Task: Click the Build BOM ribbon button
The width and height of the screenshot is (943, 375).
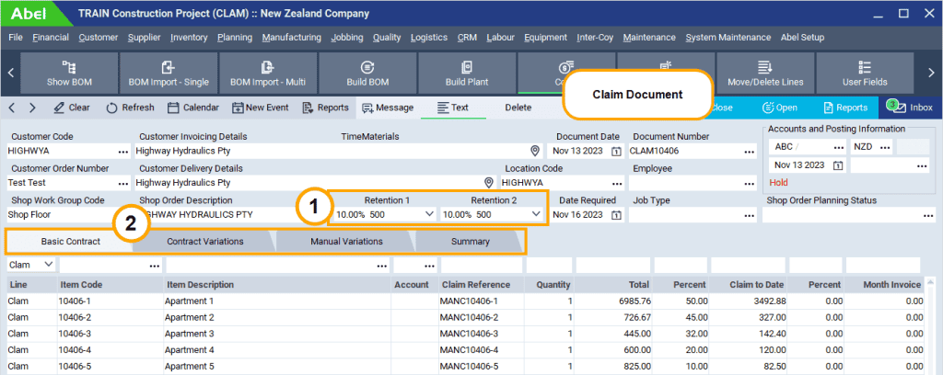Action: point(367,73)
